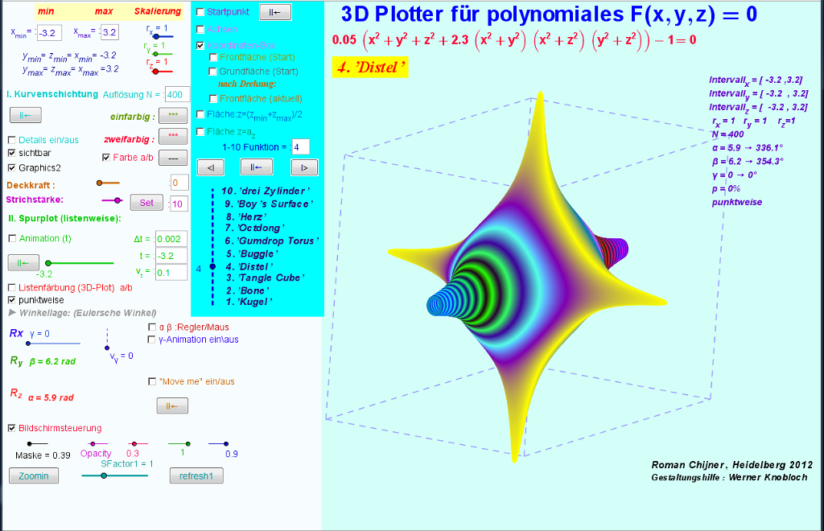
Task: Disable the Bildschirmsteuerung checkbox
Action: pos(12,428)
